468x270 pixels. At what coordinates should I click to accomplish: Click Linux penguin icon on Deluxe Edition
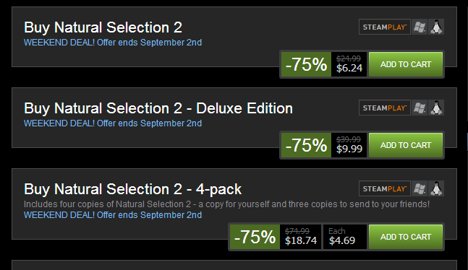click(x=436, y=108)
